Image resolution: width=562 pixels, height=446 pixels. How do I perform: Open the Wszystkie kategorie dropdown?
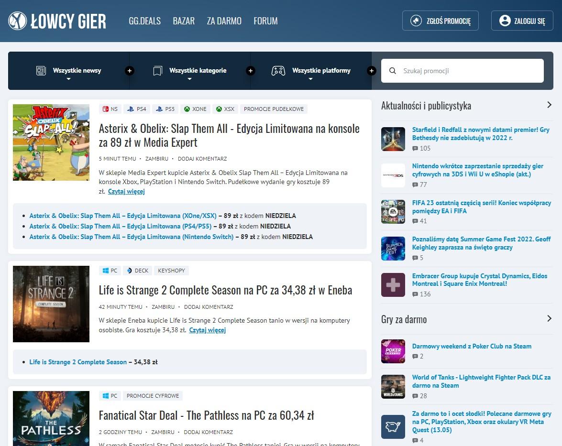[x=190, y=71]
